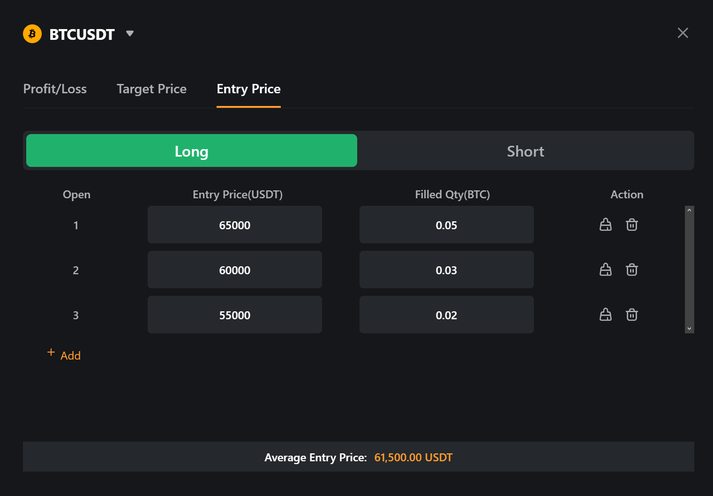Close the calculator dialog
This screenshot has width=713, height=496.
tap(683, 33)
